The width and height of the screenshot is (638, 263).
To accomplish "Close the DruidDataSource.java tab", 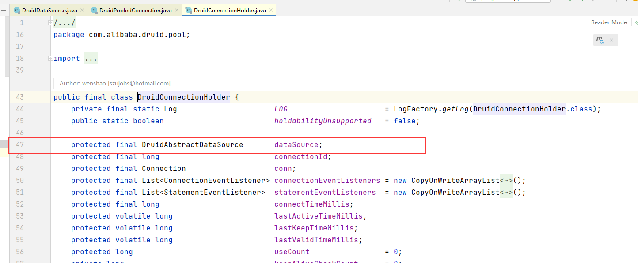I will pos(82,10).
